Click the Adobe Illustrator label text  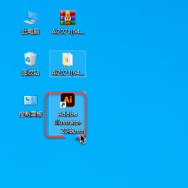pos(68,122)
